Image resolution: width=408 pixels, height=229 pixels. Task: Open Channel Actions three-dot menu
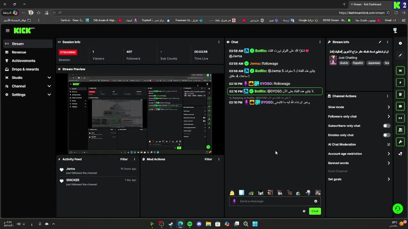point(388,96)
